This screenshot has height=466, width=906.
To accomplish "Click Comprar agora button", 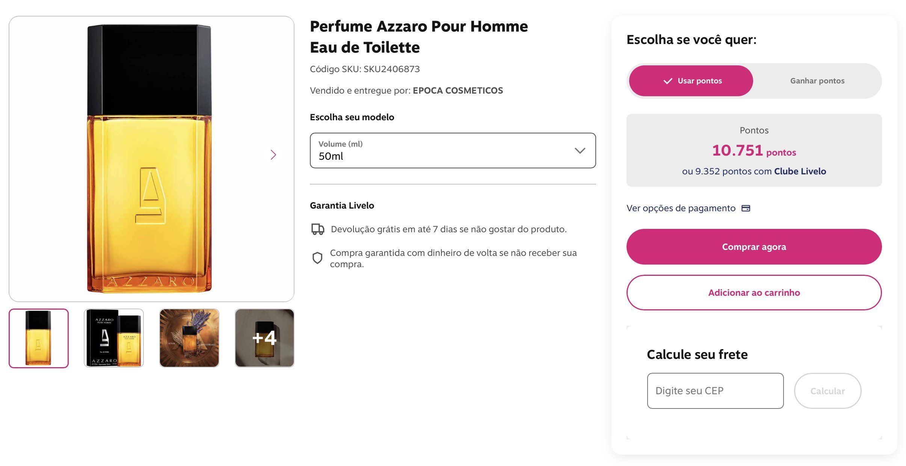I will (754, 247).
